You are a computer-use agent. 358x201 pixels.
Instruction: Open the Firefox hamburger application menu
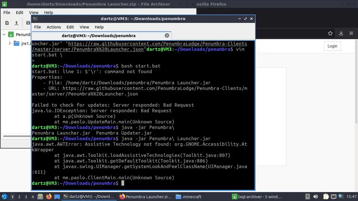(x=351, y=33)
